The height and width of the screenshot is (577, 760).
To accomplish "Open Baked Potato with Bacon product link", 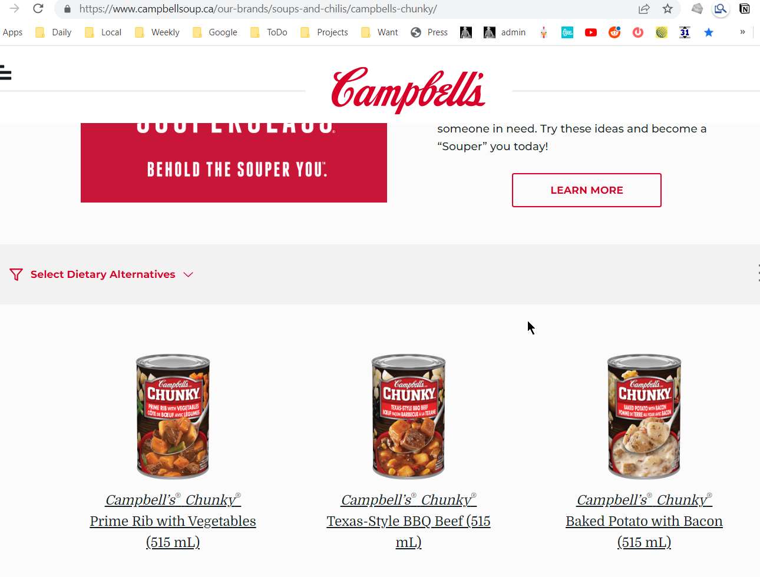I will click(x=644, y=521).
